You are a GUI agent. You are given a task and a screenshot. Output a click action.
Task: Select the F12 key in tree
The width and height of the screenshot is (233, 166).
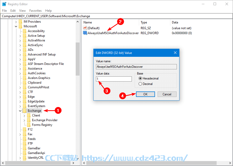(30, 130)
